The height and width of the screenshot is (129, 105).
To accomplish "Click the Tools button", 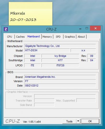I will click(69, 121).
